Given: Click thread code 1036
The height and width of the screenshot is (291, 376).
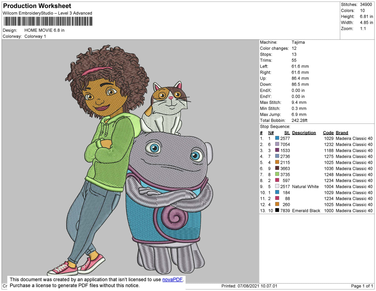Looking at the screenshot, I should click(329, 169).
